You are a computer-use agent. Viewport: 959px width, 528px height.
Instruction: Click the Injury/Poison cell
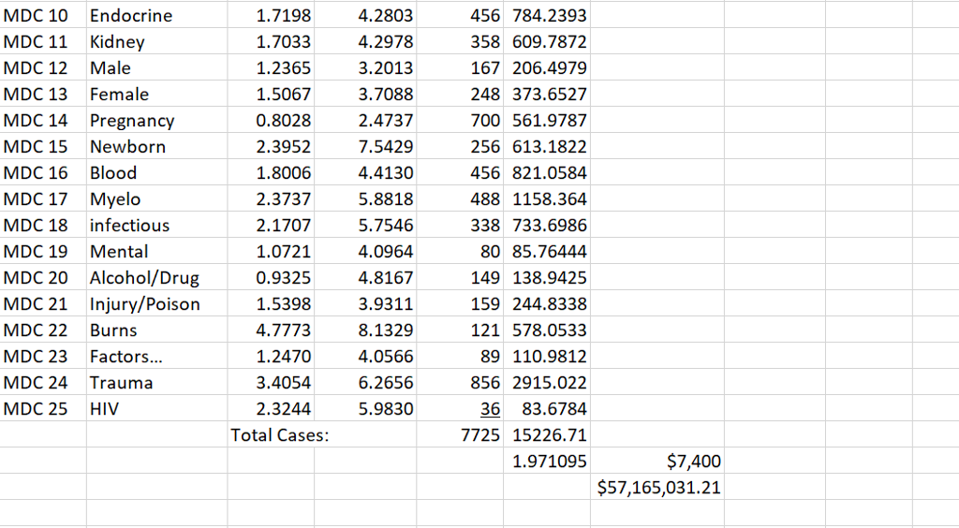(x=156, y=304)
